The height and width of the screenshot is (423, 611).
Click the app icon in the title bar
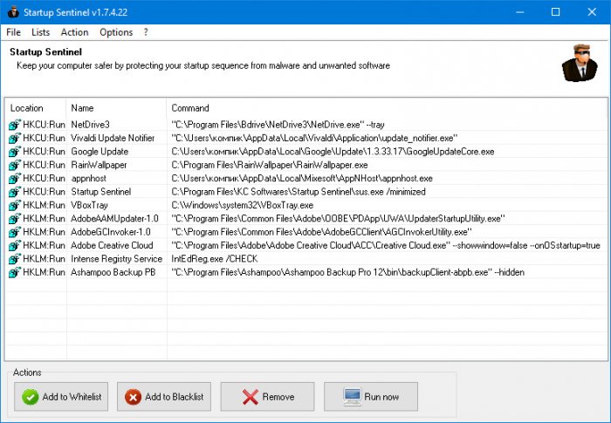coord(13,11)
